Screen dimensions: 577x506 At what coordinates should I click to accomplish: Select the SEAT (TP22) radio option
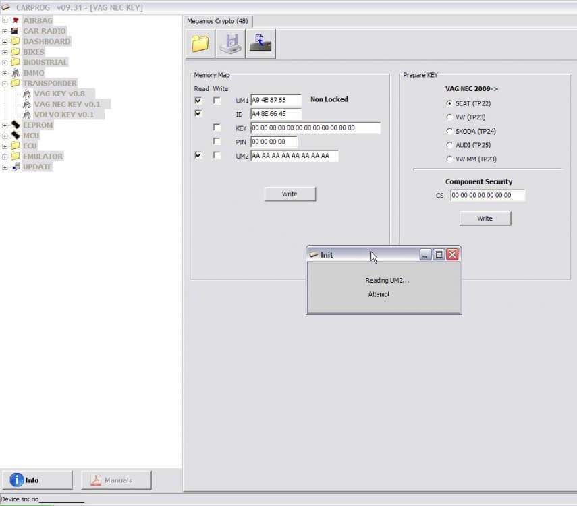[449, 103]
